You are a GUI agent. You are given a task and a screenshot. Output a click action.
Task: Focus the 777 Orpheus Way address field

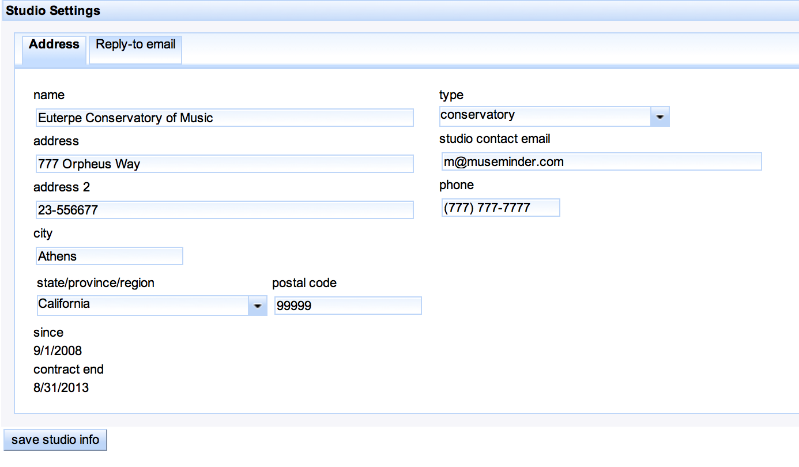coord(224,164)
